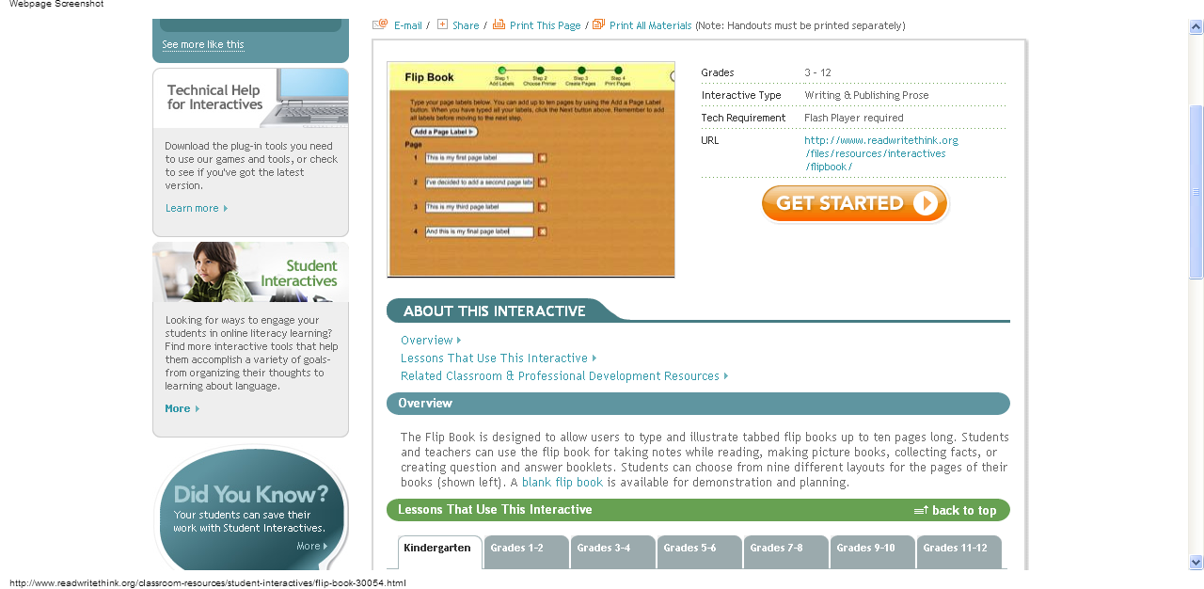
Task: Select the Grades 5-6 tab
Action: [700, 552]
